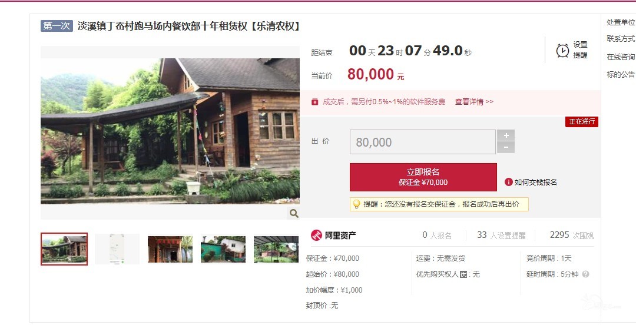Jump to 联系方式 section in sidebar
636x325 pixels.
point(621,38)
